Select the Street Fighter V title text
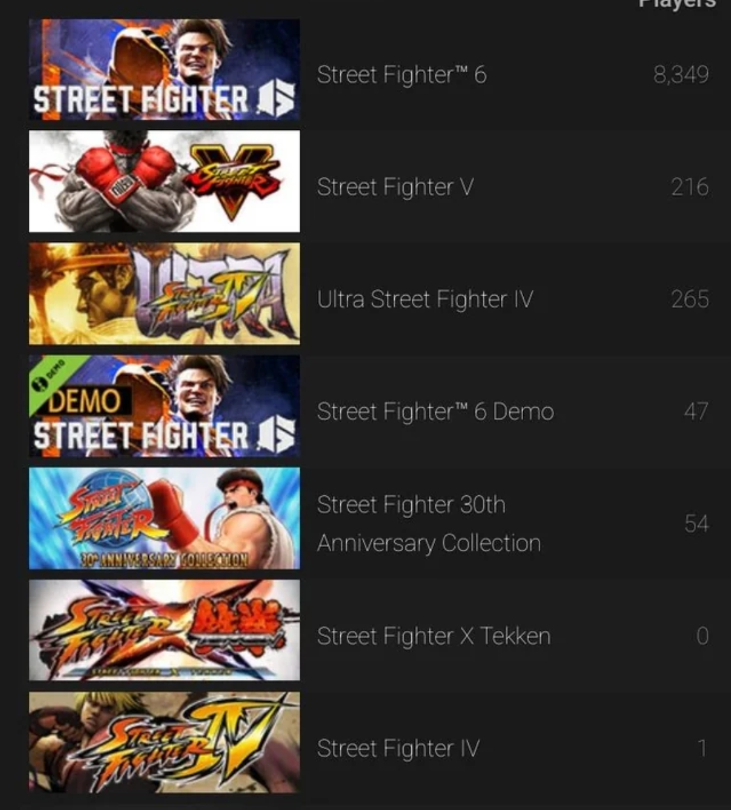This screenshot has height=810, width=731. [x=395, y=188]
